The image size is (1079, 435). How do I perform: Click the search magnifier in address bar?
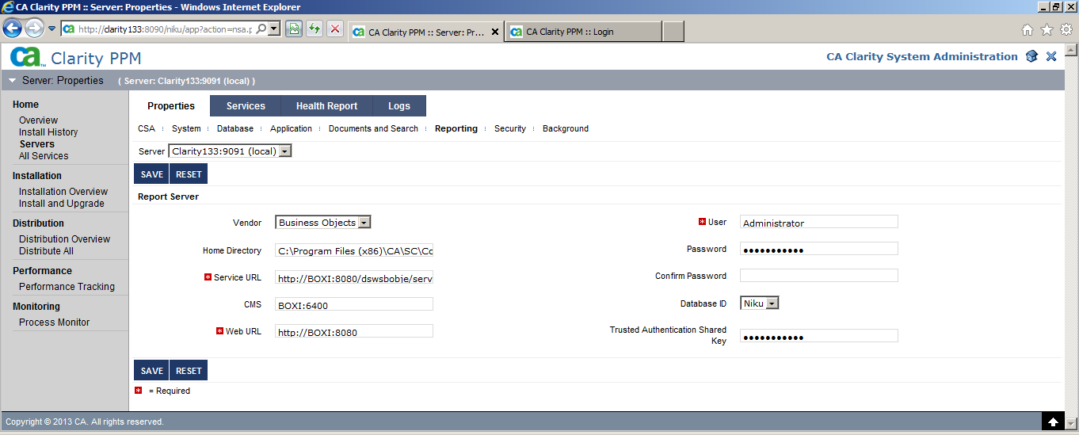[x=261, y=29]
